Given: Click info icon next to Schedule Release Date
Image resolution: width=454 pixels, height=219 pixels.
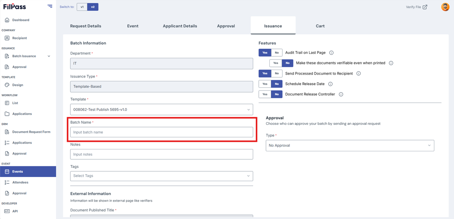Looking at the screenshot, I should tap(330, 84).
